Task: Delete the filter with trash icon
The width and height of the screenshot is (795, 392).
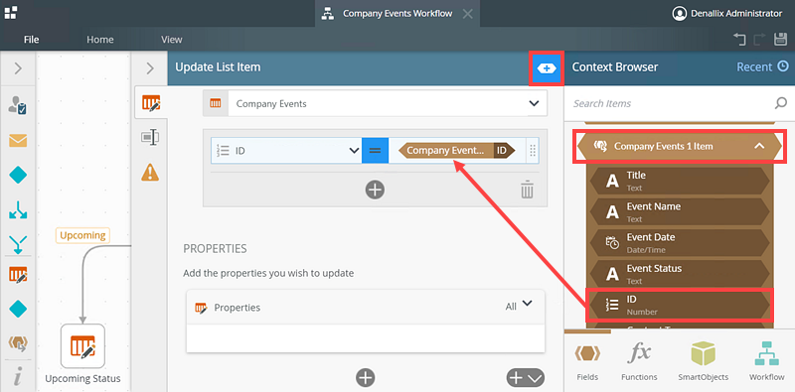Action: pyautogui.click(x=527, y=190)
